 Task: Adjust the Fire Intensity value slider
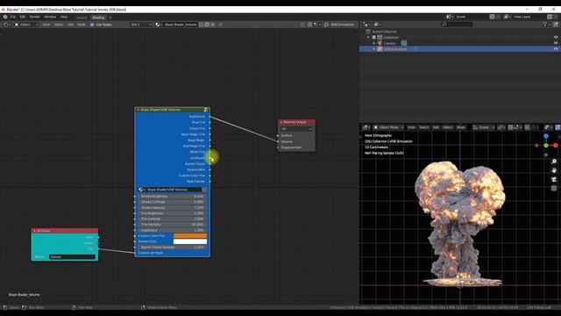[172, 225]
